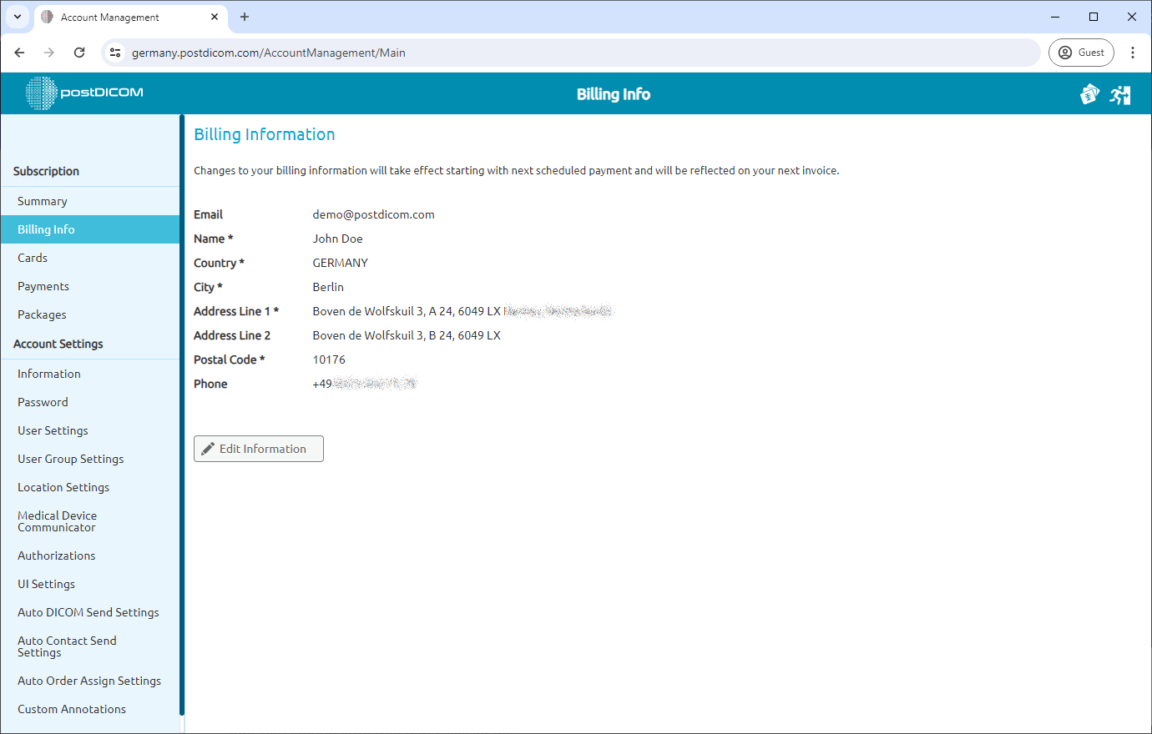This screenshot has height=734, width=1152.
Task: Open the studies icon in the top bar
Action: click(x=1089, y=94)
